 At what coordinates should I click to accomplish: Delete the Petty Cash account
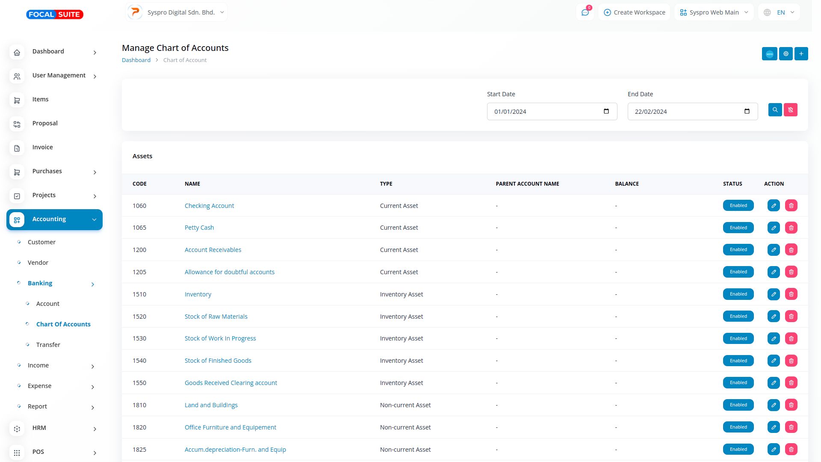(791, 228)
